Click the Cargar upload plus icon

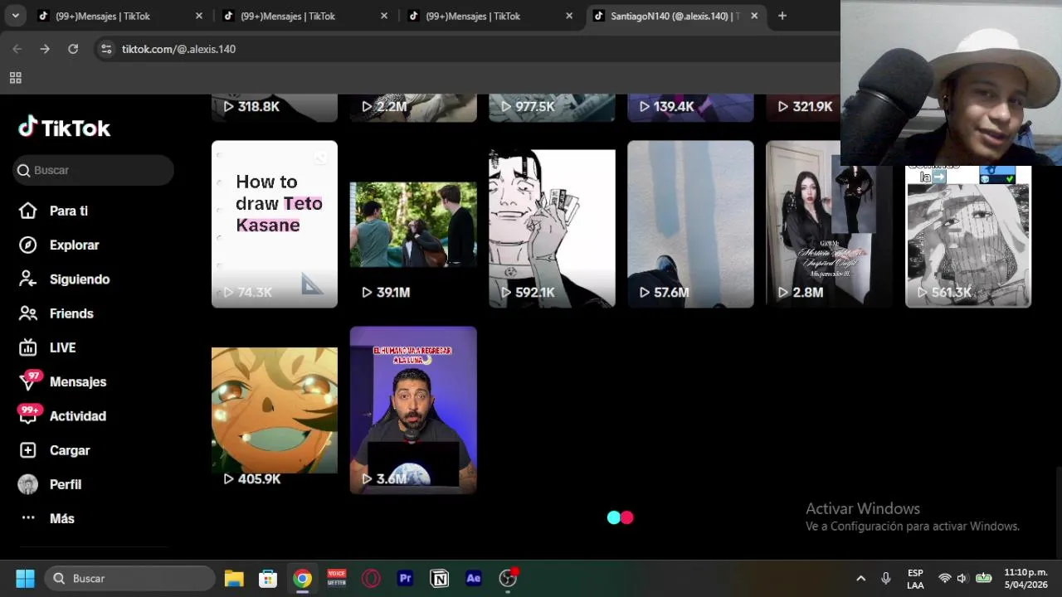click(28, 450)
